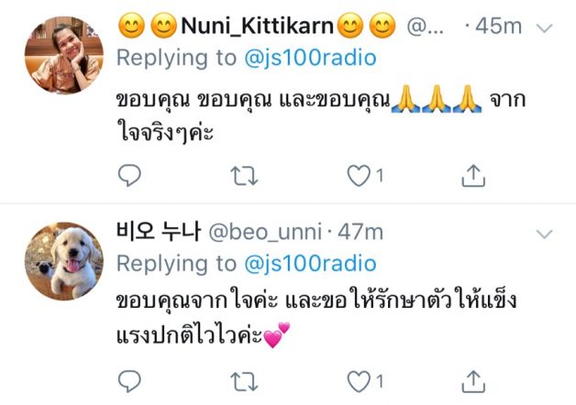Open the tweet text containing the pink hearts emoji
The width and height of the screenshot is (576, 405).
(x=316, y=318)
